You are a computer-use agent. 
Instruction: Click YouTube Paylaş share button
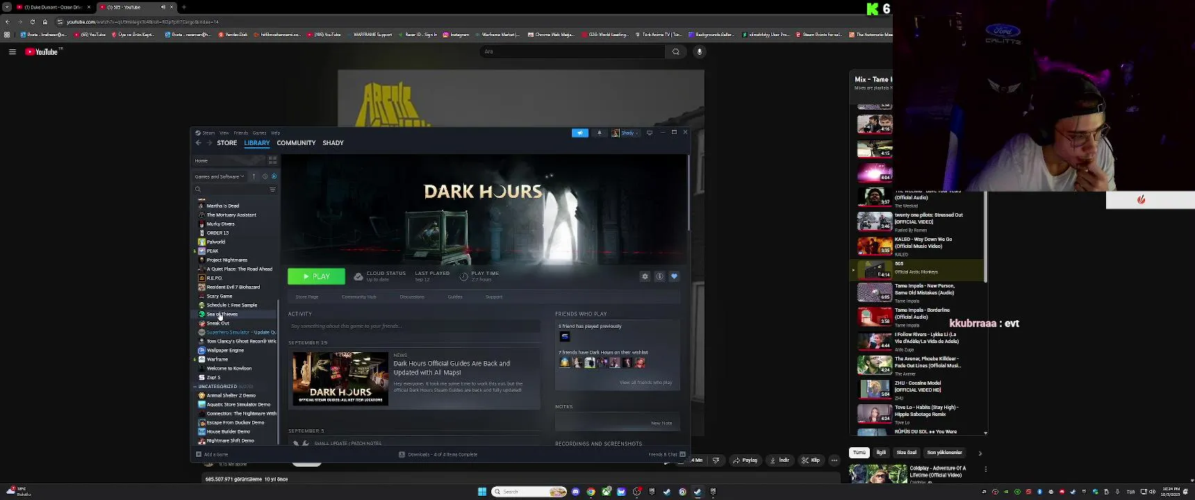click(x=745, y=460)
